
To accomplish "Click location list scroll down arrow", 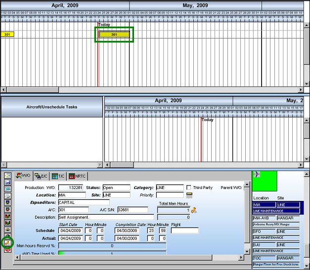I will pos(307,266).
